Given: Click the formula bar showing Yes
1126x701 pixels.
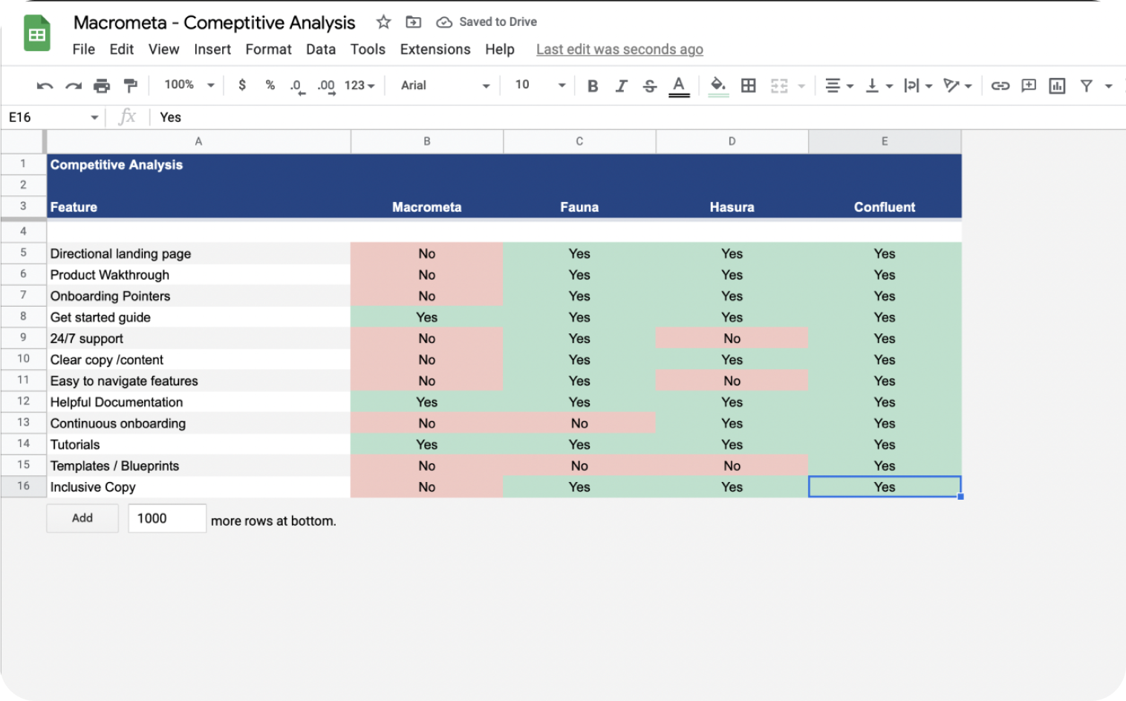Looking at the screenshot, I should [x=639, y=117].
